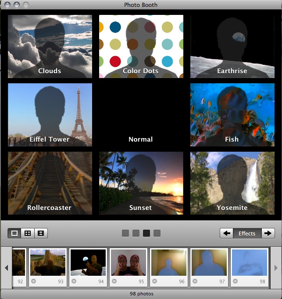This screenshot has height=299, width=282.
Task: Select the Normal effect tile
Action: 141,114
